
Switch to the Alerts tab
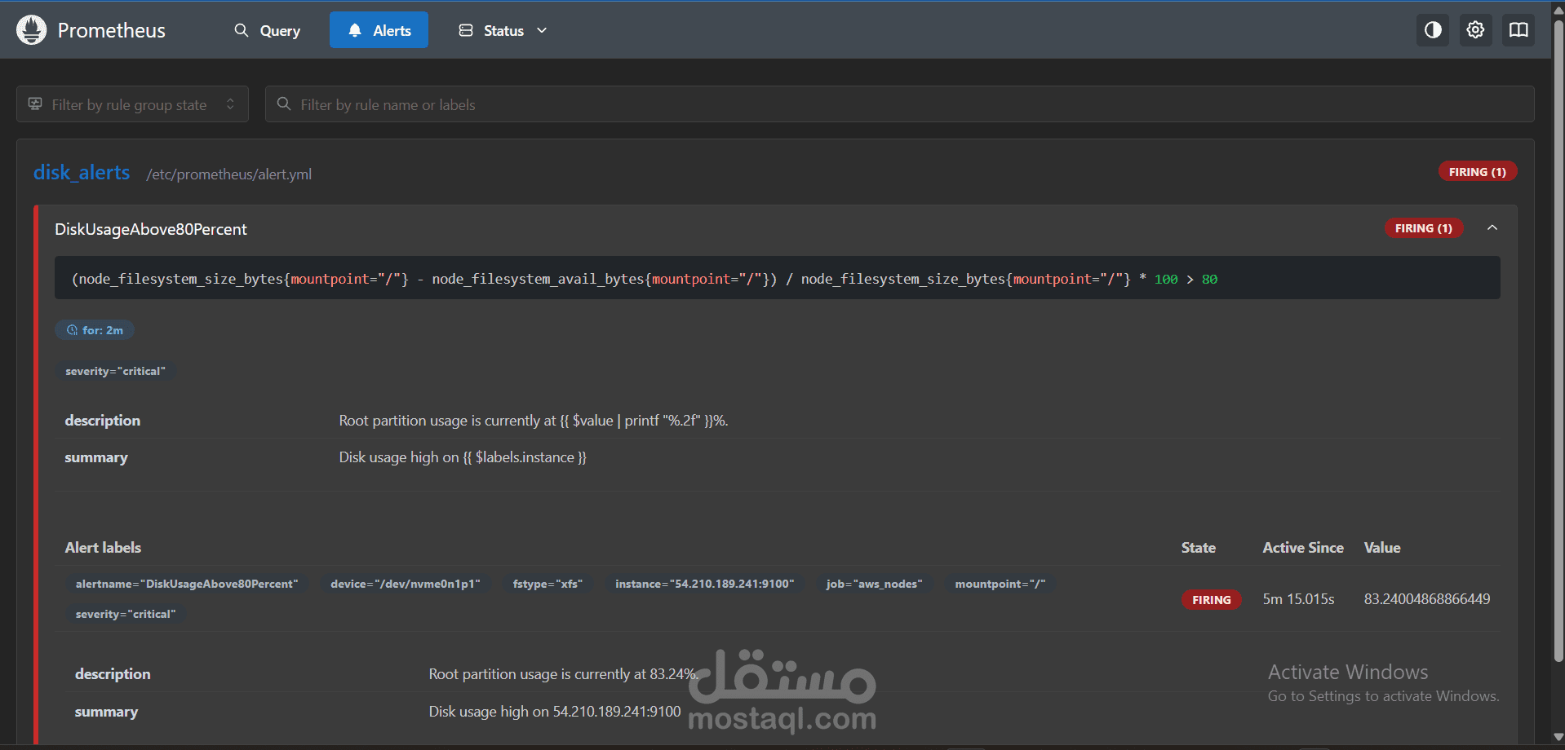[x=379, y=30]
